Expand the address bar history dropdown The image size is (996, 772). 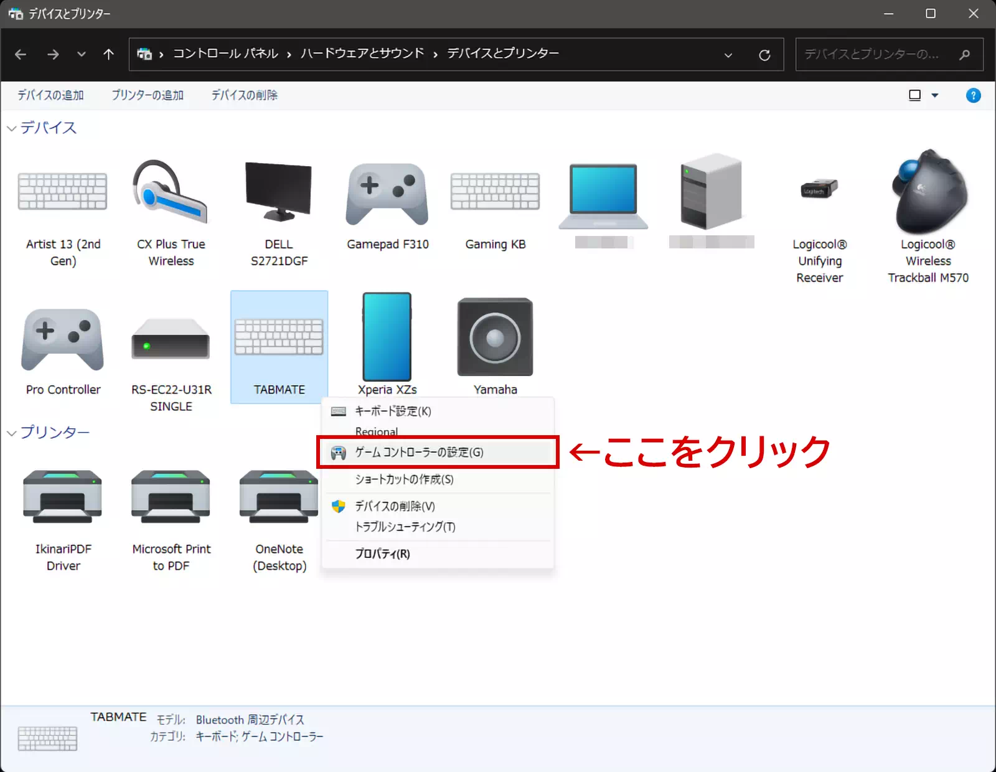pos(728,55)
